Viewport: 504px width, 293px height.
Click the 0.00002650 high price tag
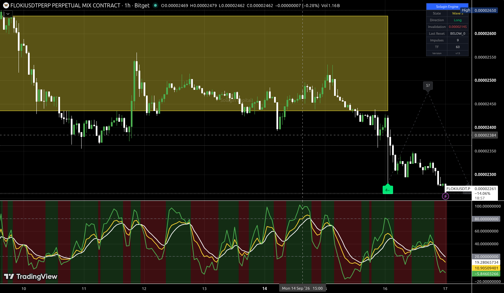(x=485, y=10)
